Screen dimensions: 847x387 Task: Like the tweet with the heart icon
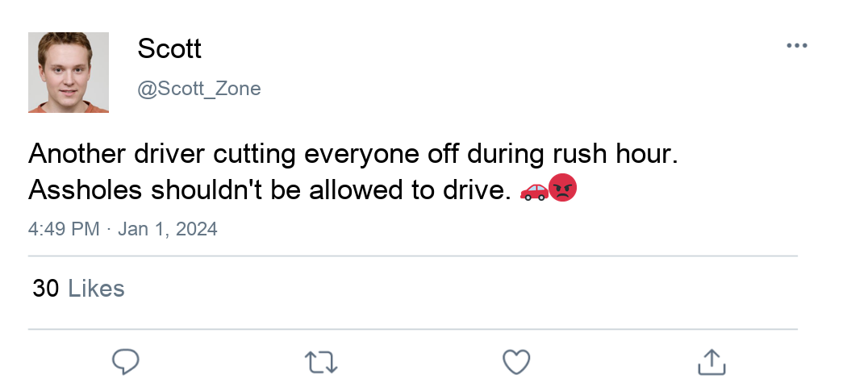click(x=515, y=362)
